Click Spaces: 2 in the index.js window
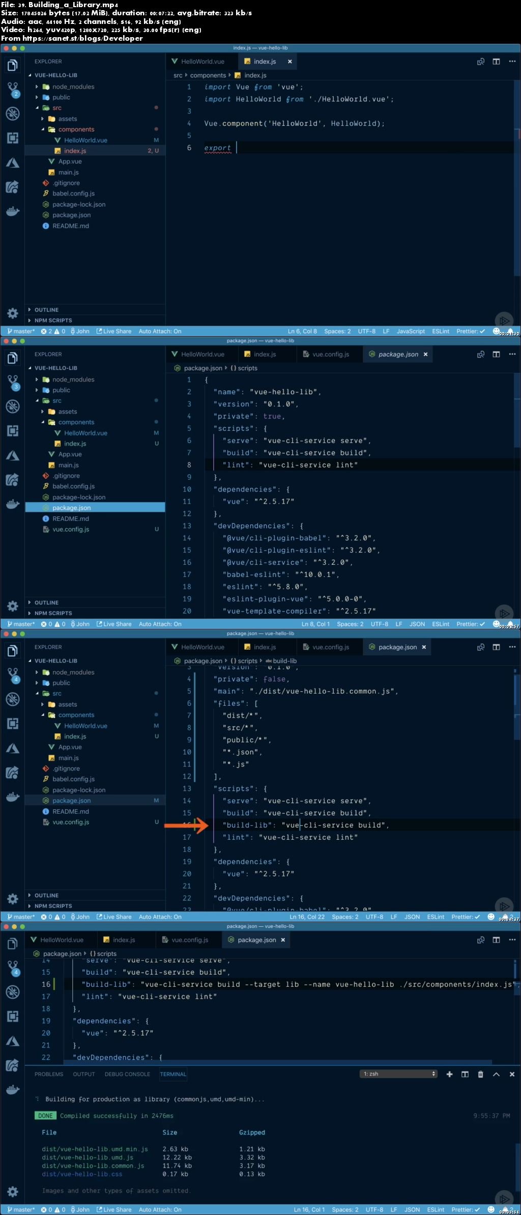Viewport: 521px width, 1215px height. click(x=337, y=331)
